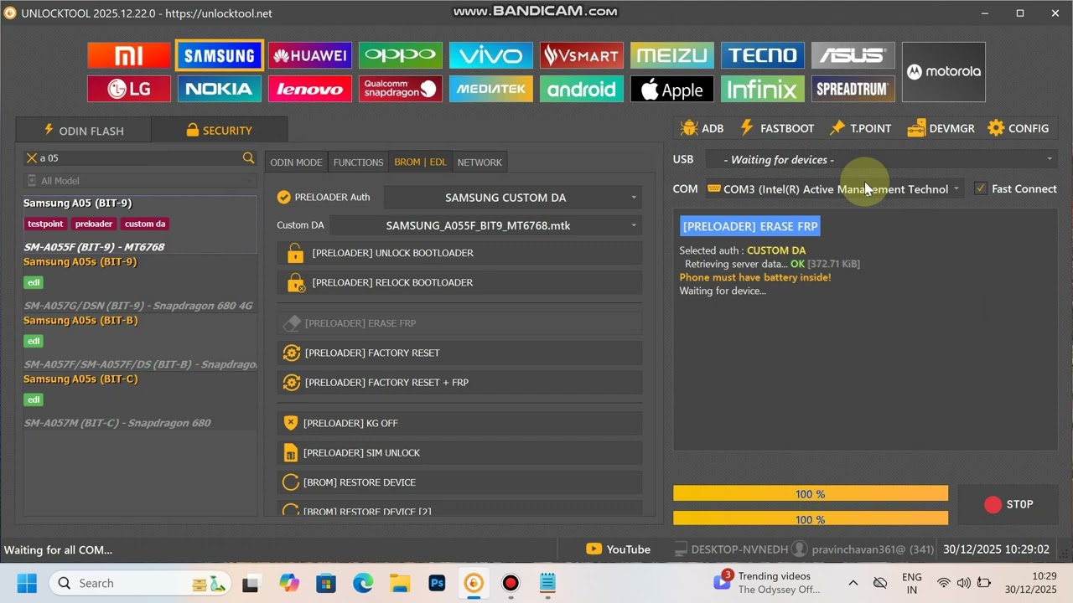Image resolution: width=1073 pixels, height=603 pixels.
Task: Run PRELOADER RELOCK BOOTLOADER
Action: coord(459,282)
